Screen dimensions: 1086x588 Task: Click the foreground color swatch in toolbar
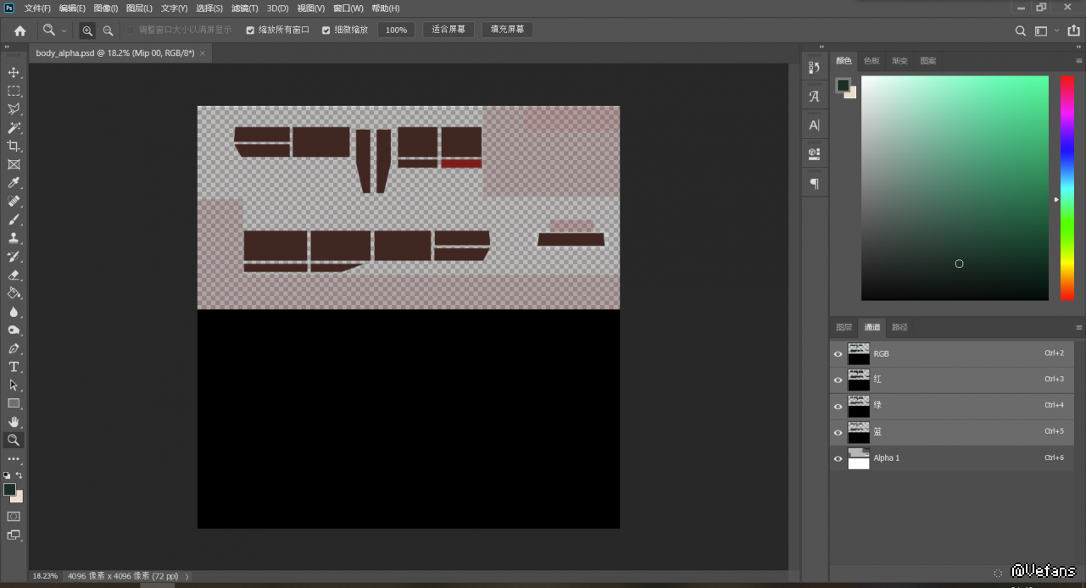[9, 489]
